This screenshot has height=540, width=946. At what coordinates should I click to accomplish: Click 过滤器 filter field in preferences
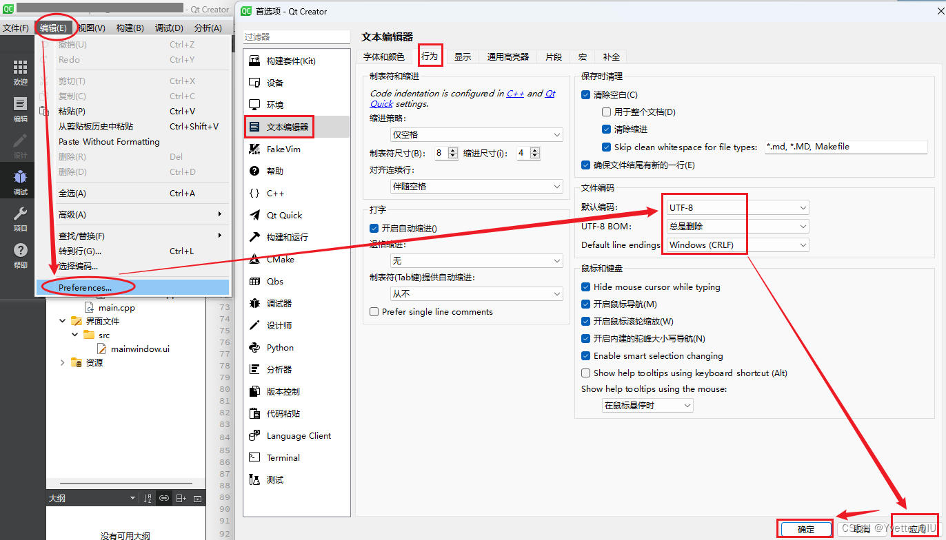point(297,37)
